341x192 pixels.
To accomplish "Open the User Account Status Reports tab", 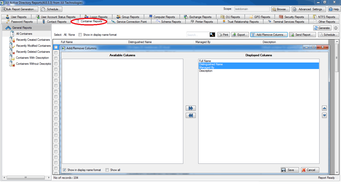I will coord(55,17).
